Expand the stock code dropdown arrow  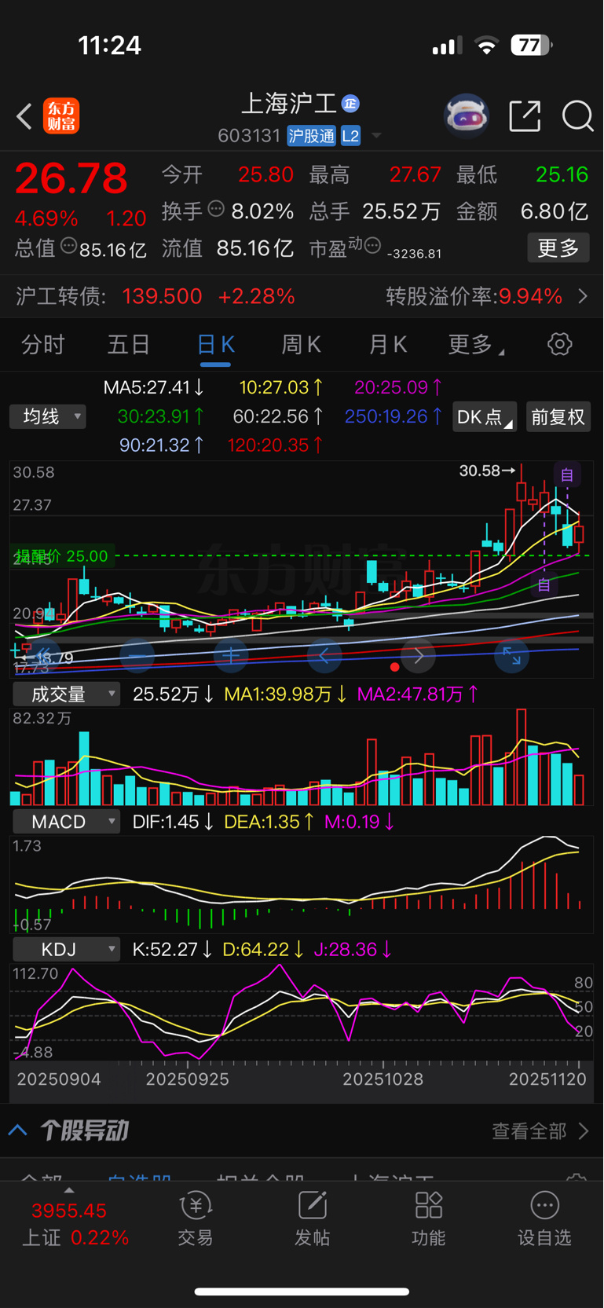tap(376, 136)
